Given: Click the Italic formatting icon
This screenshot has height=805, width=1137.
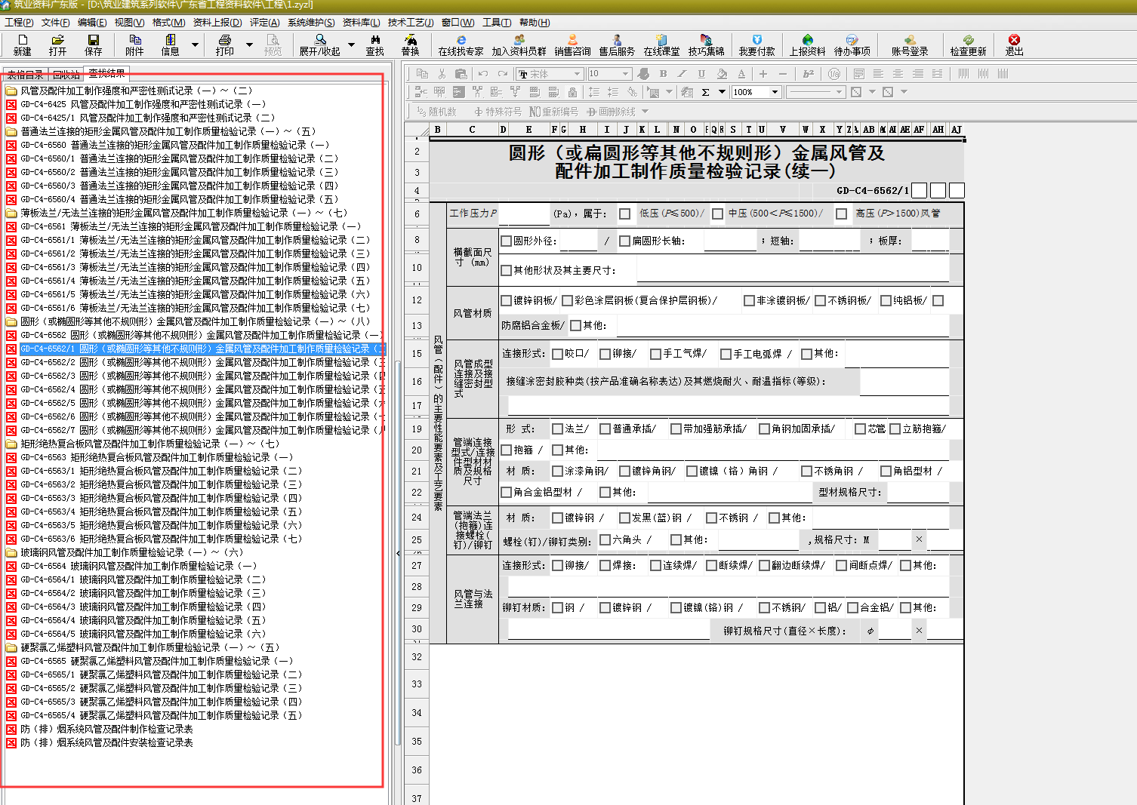Looking at the screenshot, I should coord(682,73).
